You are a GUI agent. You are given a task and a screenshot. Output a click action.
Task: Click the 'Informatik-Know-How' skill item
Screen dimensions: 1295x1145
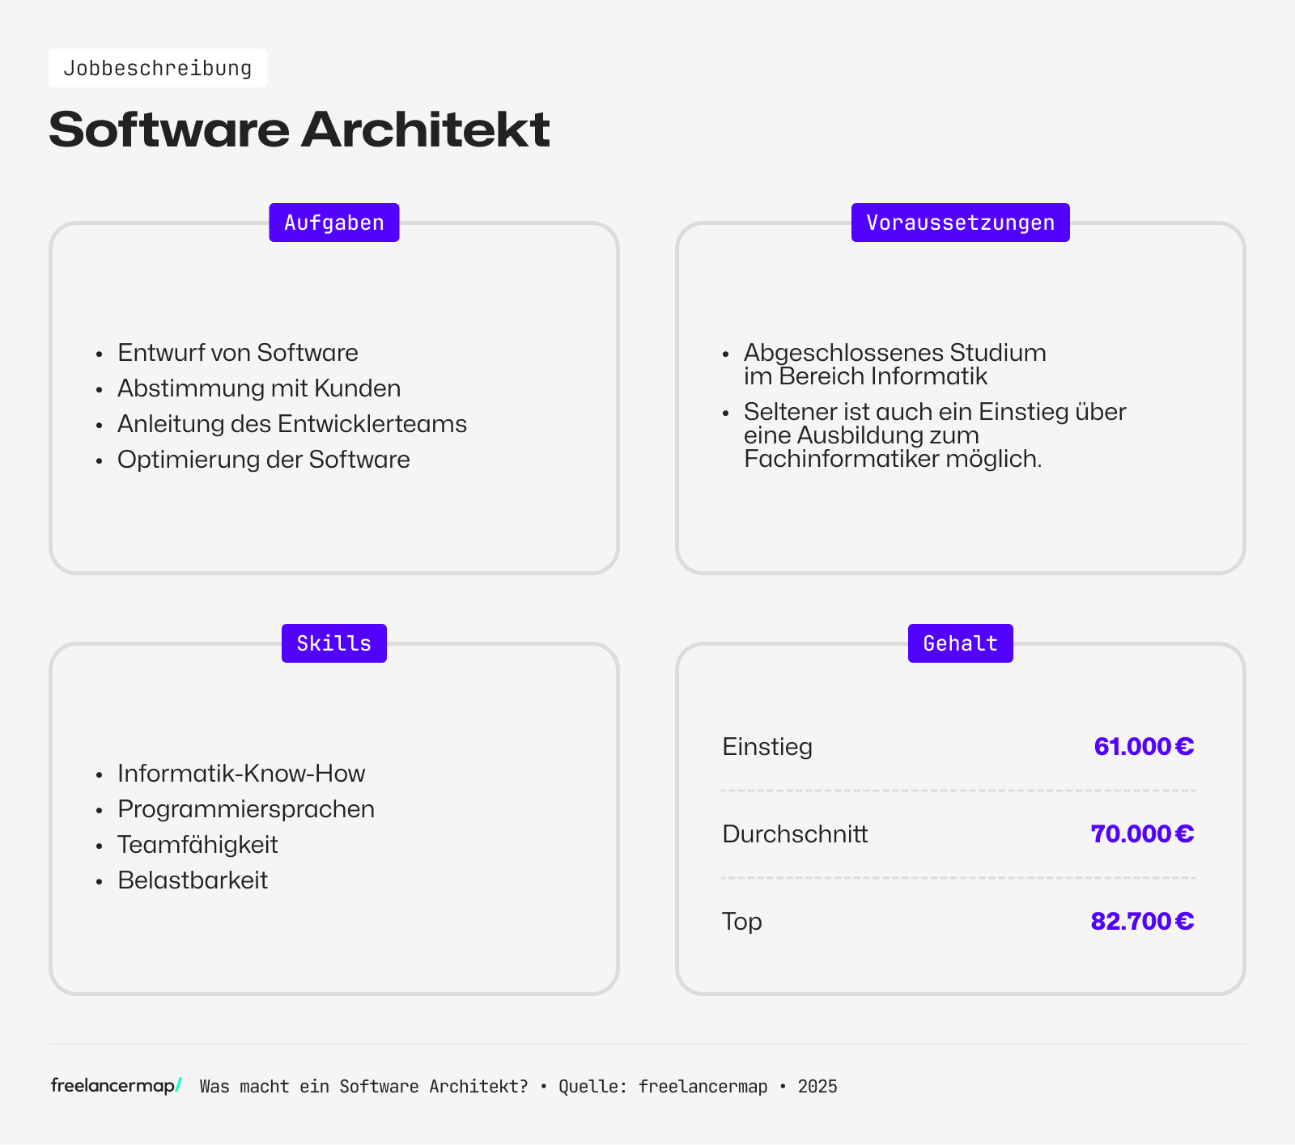(241, 774)
